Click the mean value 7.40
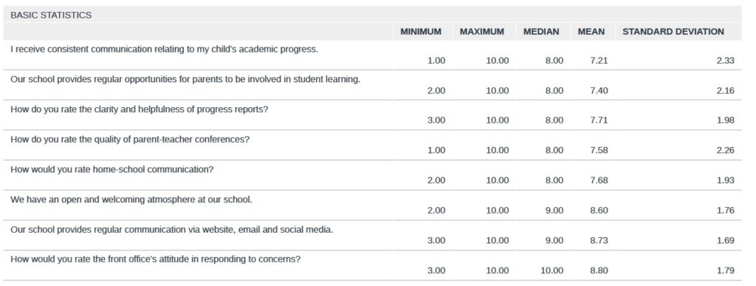The height and width of the screenshot is (286, 756). 599,91
